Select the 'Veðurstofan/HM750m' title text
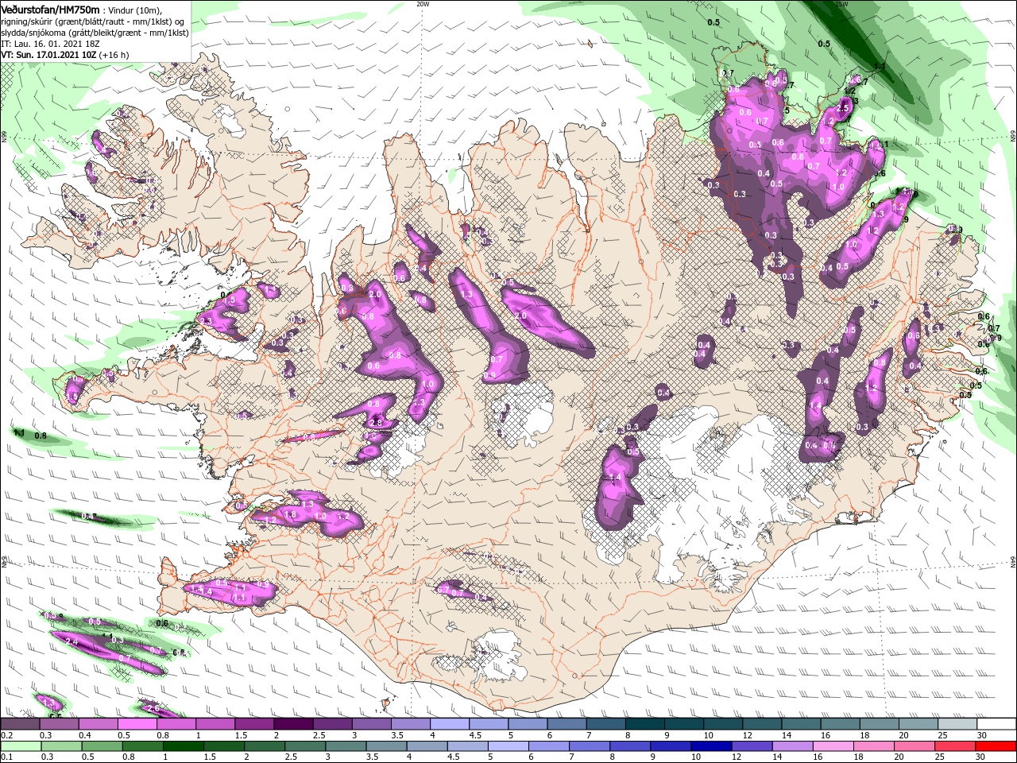The width and height of the screenshot is (1017, 763). tap(50, 9)
